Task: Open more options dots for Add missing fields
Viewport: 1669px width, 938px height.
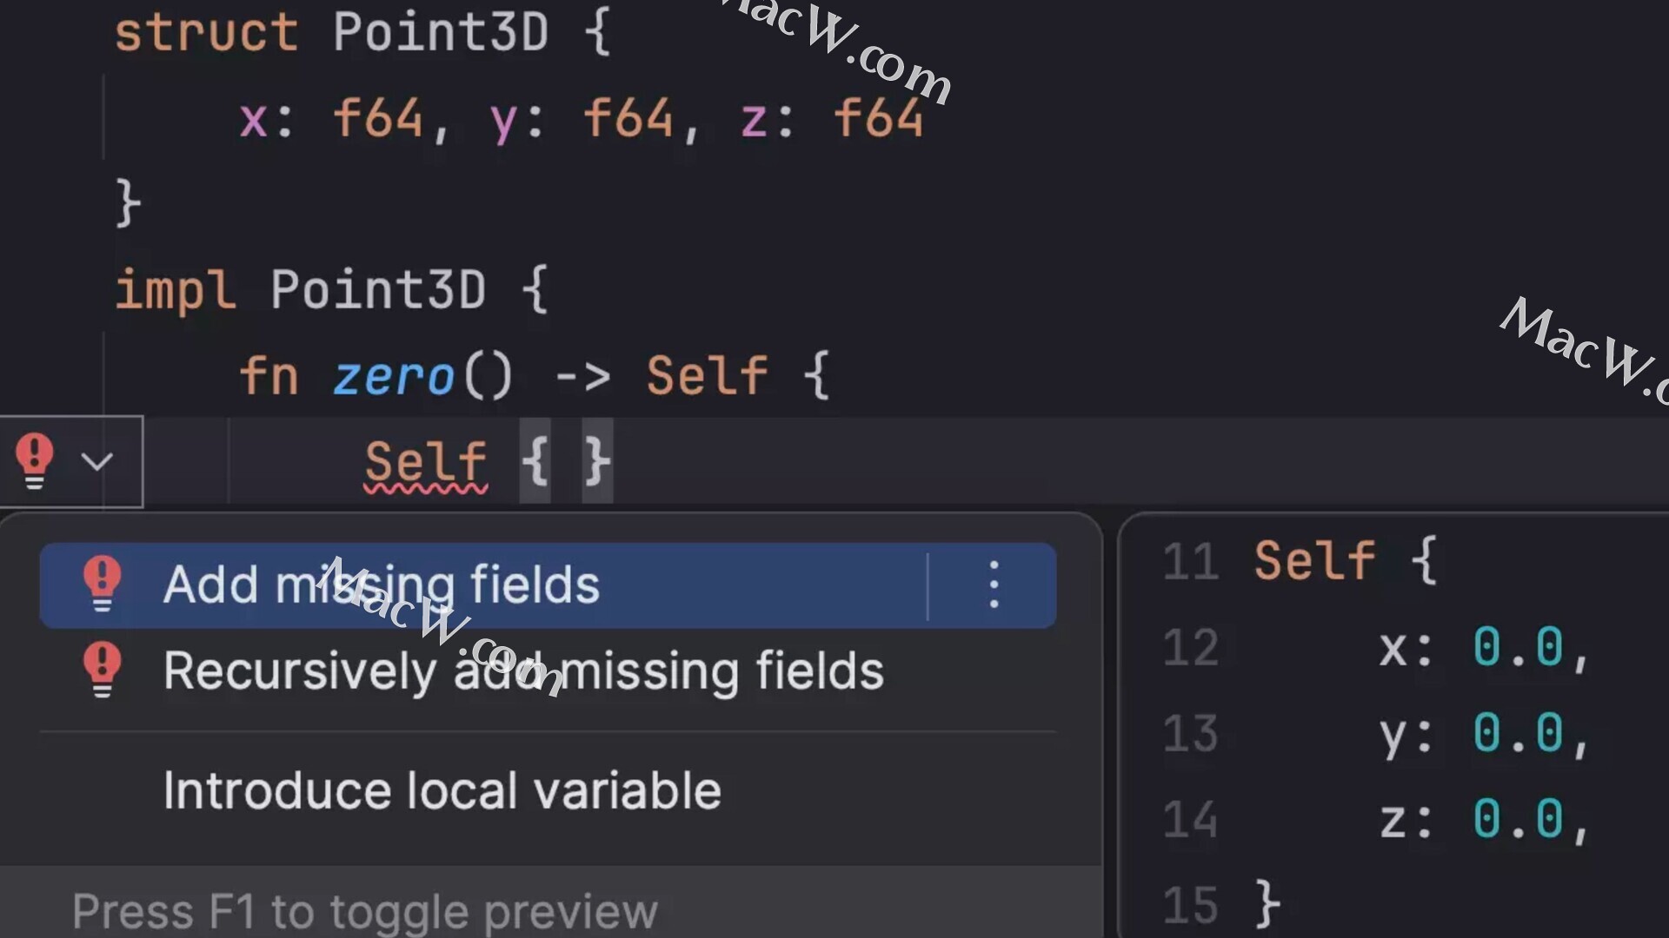Action: [x=994, y=585]
